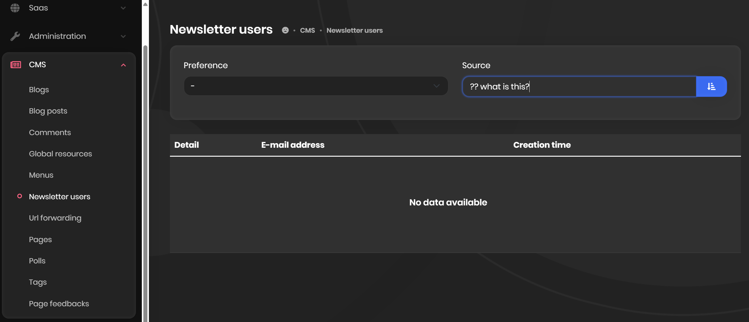
Task: Click the Saas globe icon
Action: (15, 8)
